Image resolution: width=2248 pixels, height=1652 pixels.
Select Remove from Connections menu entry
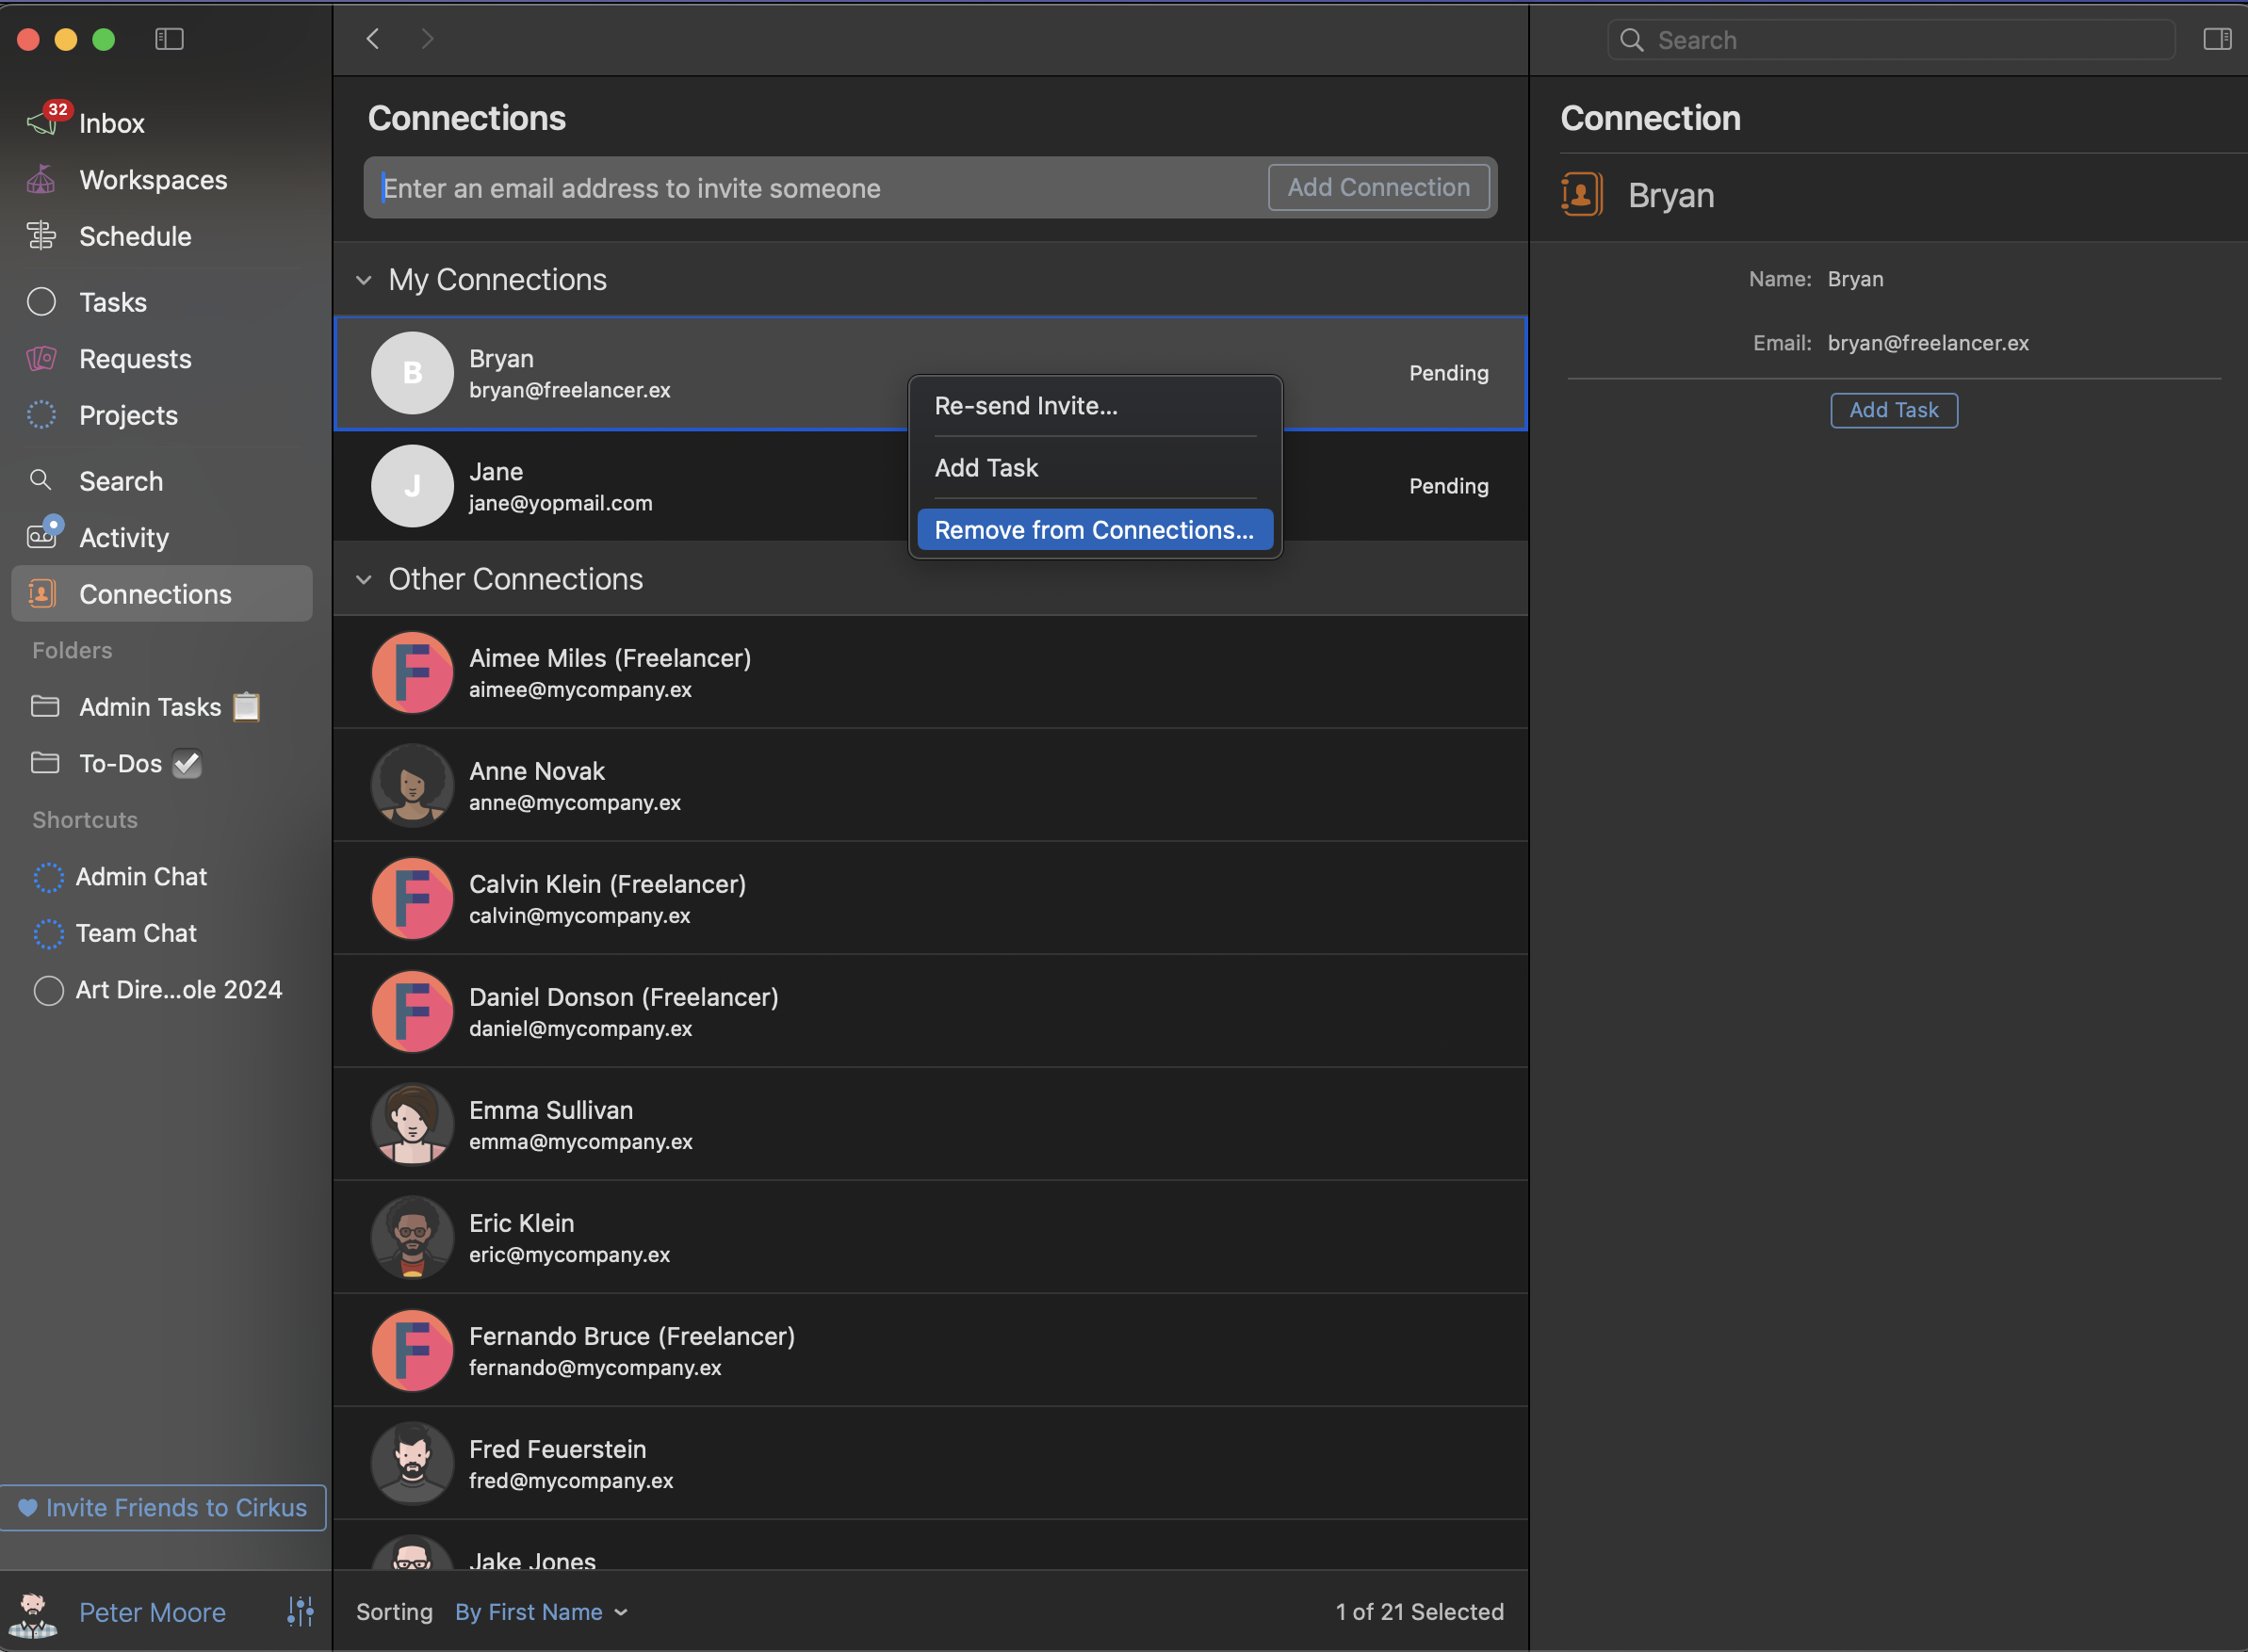click(1094, 530)
